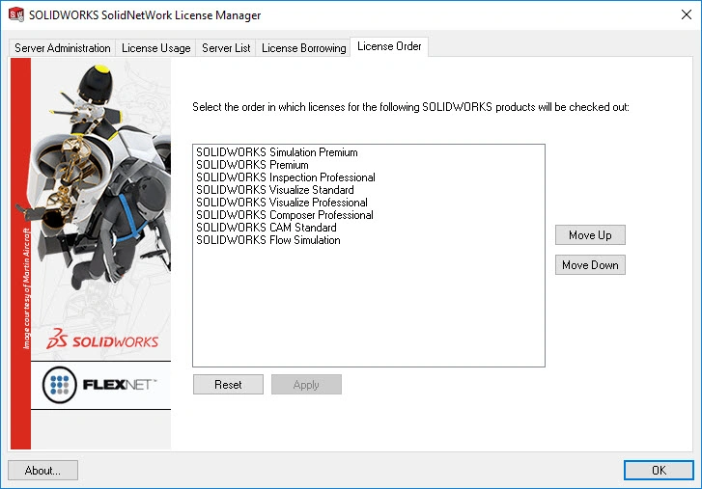Click the Move Down button
Viewport: 702px width, 489px height.
click(590, 265)
